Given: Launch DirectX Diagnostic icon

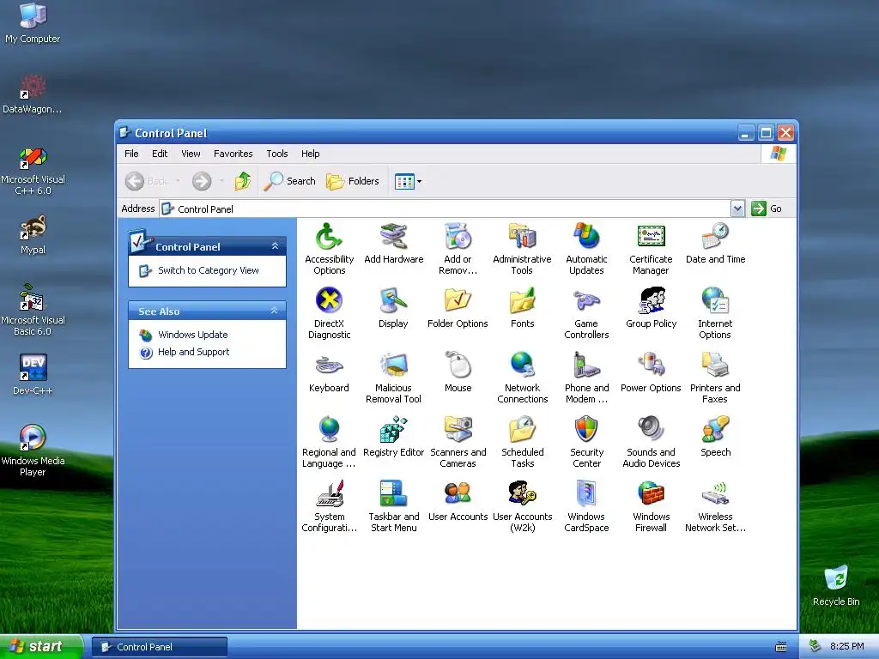Looking at the screenshot, I should pos(329,300).
